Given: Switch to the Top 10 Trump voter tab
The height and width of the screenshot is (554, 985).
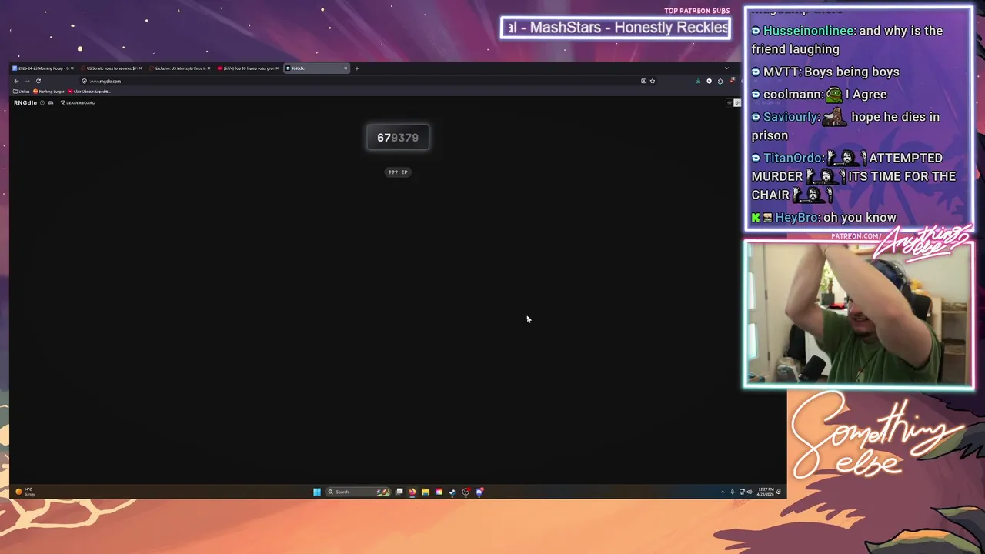Looking at the screenshot, I should (248, 68).
